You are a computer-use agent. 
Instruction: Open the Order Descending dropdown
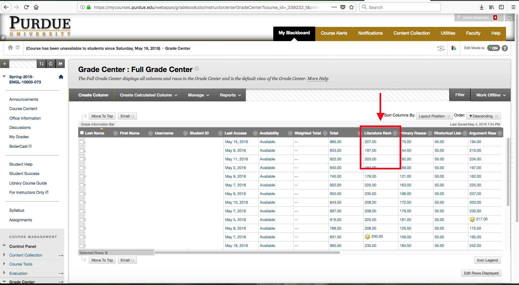pyautogui.click(x=483, y=116)
